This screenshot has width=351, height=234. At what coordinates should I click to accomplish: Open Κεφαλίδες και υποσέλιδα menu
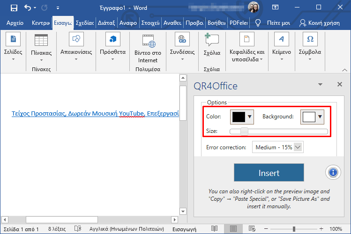(247, 47)
